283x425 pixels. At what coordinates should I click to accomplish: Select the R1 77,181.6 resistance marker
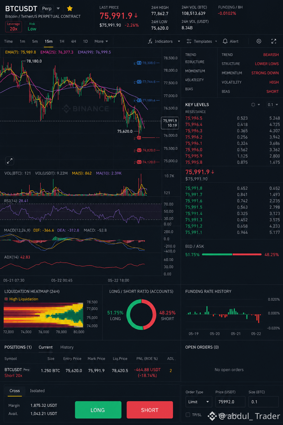(x=146, y=101)
